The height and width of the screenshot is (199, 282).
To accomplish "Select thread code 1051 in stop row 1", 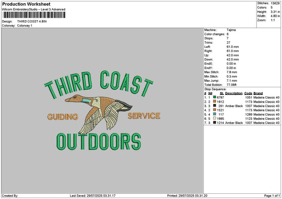I will (248, 97).
